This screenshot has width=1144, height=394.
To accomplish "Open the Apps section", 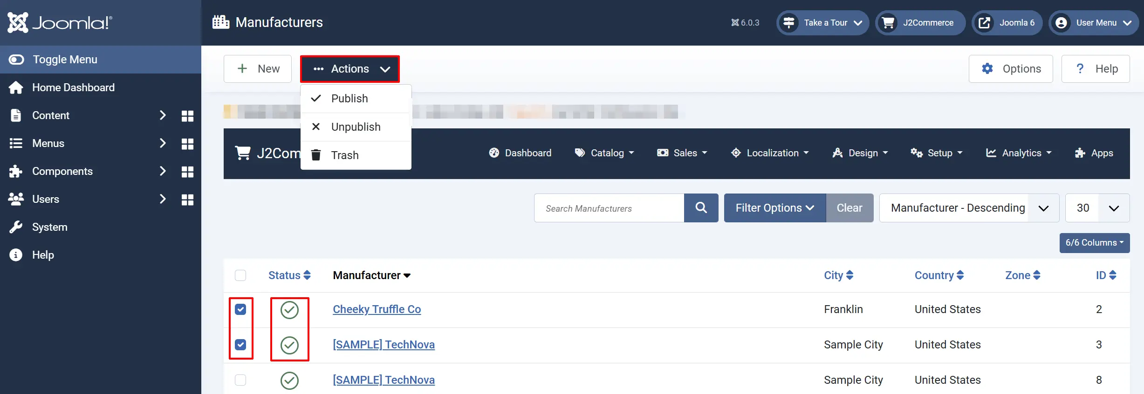I will (x=1094, y=153).
